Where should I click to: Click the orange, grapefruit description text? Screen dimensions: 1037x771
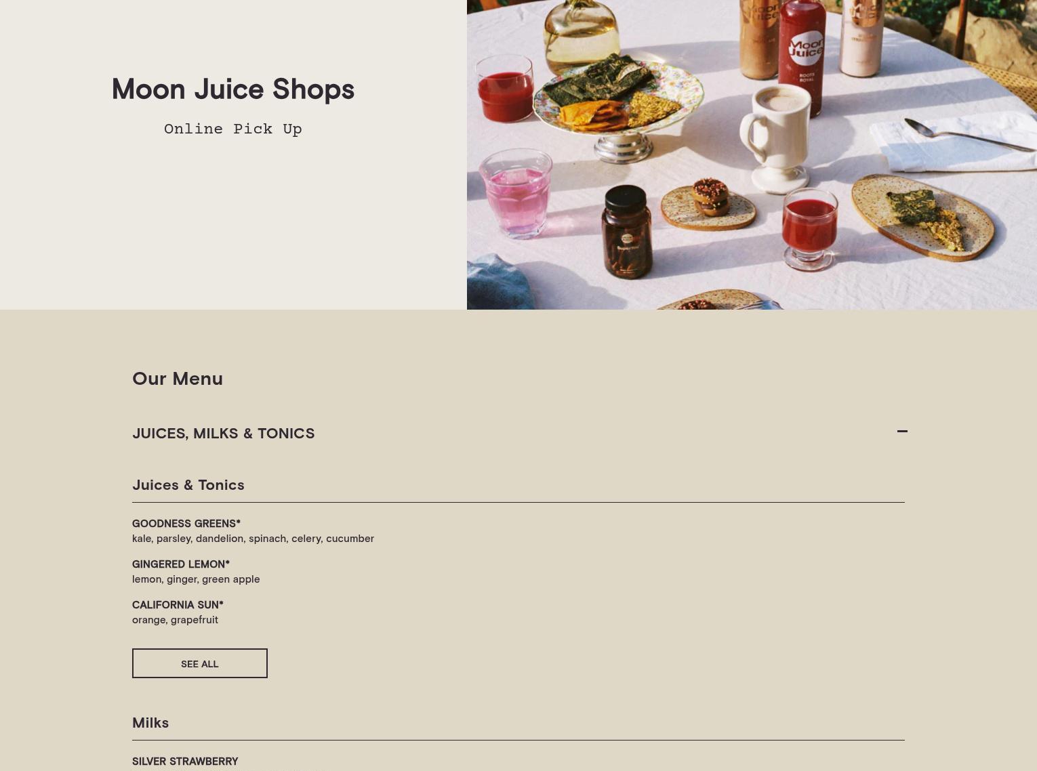[x=175, y=619]
